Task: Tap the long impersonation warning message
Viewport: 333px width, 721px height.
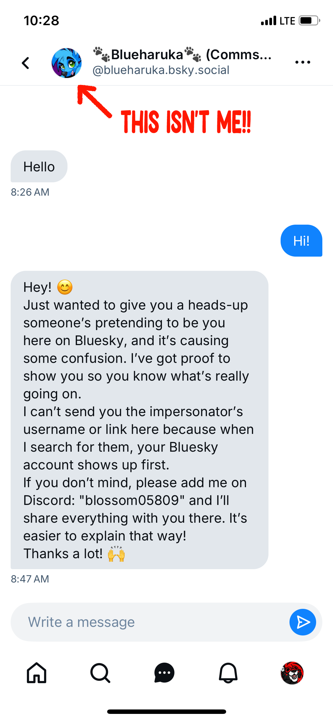Action: 139,420
